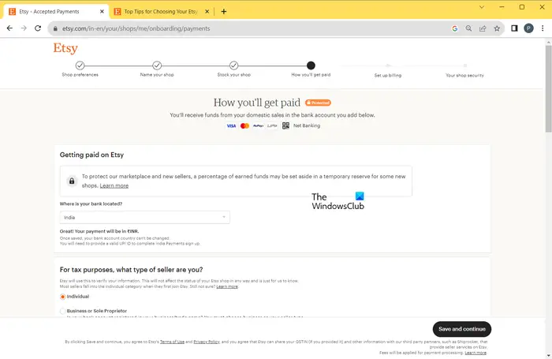Open the Chrome profile avatar
Screen dimensions: 552x359
(x=528, y=28)
